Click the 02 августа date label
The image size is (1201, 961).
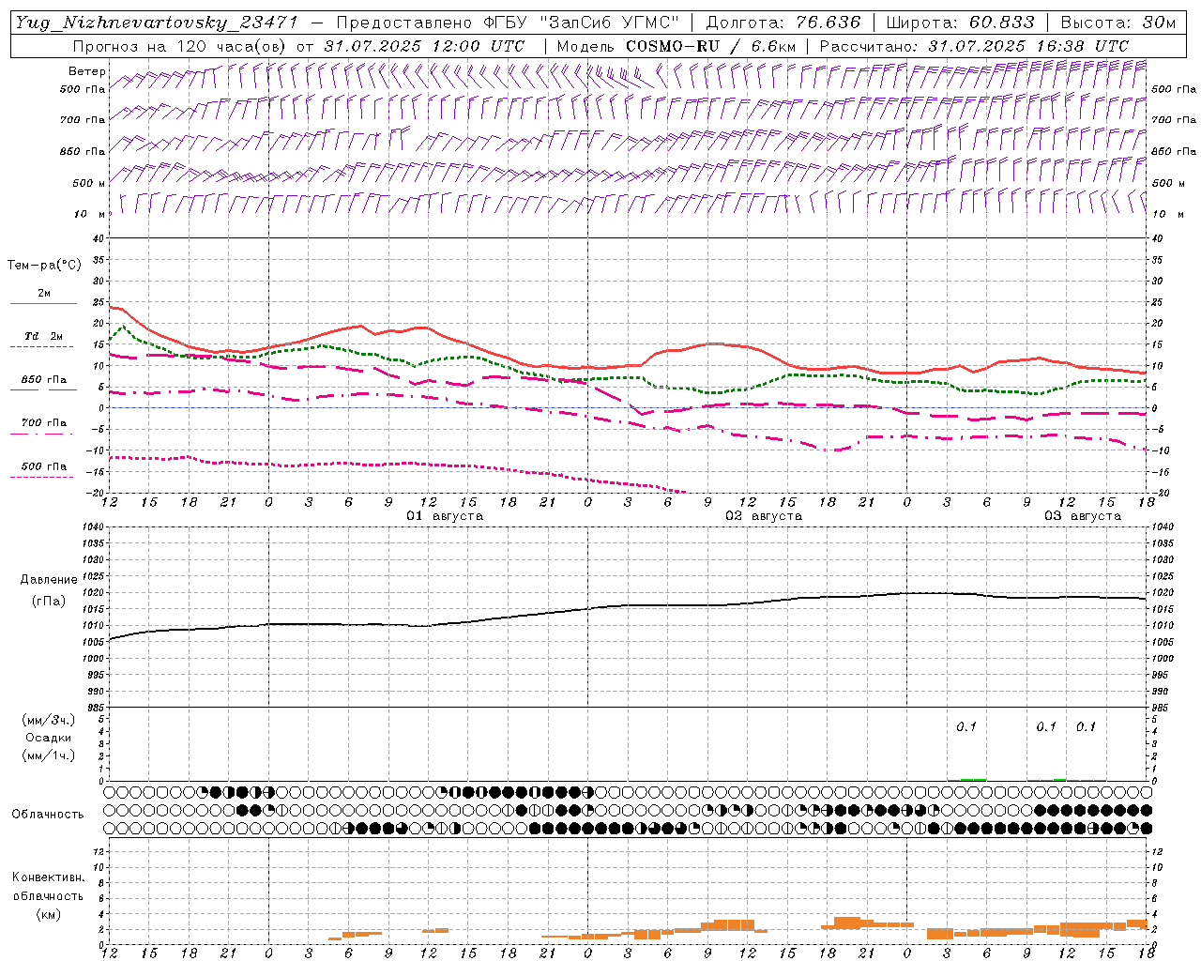click(x=763, y=516)
